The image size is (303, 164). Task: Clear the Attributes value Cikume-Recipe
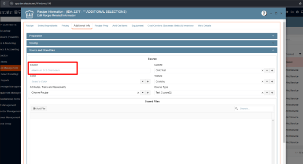coord(138,93)
